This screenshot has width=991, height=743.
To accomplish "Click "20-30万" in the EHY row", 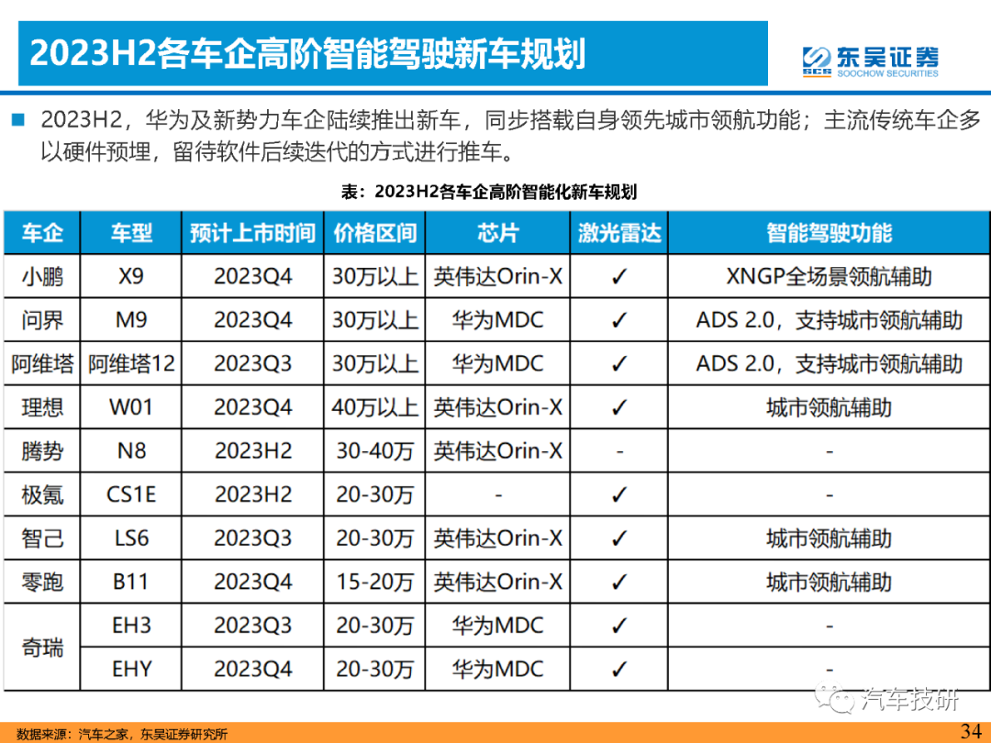I will point(374,669).
